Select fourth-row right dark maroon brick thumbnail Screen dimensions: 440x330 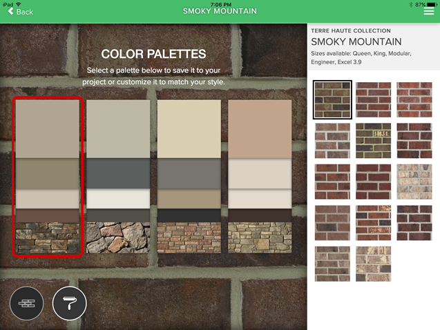[414, 223]
